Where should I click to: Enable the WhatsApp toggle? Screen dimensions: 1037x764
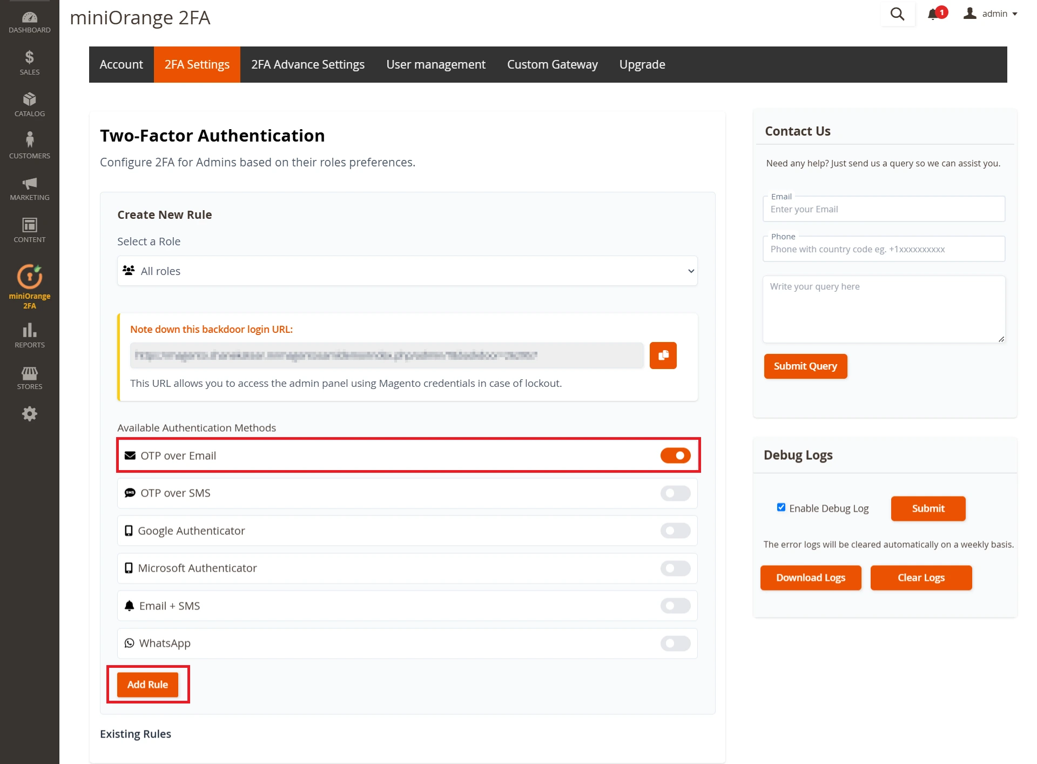point(675,643)
